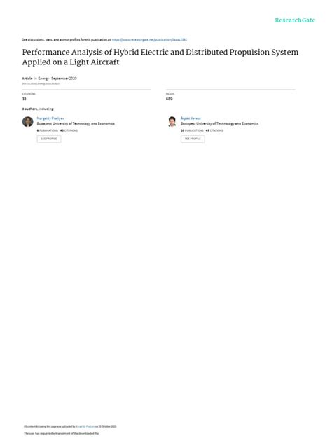Click the first author's profile photo
Viewport: 332px width, 443px height.
tap(28, 122)
